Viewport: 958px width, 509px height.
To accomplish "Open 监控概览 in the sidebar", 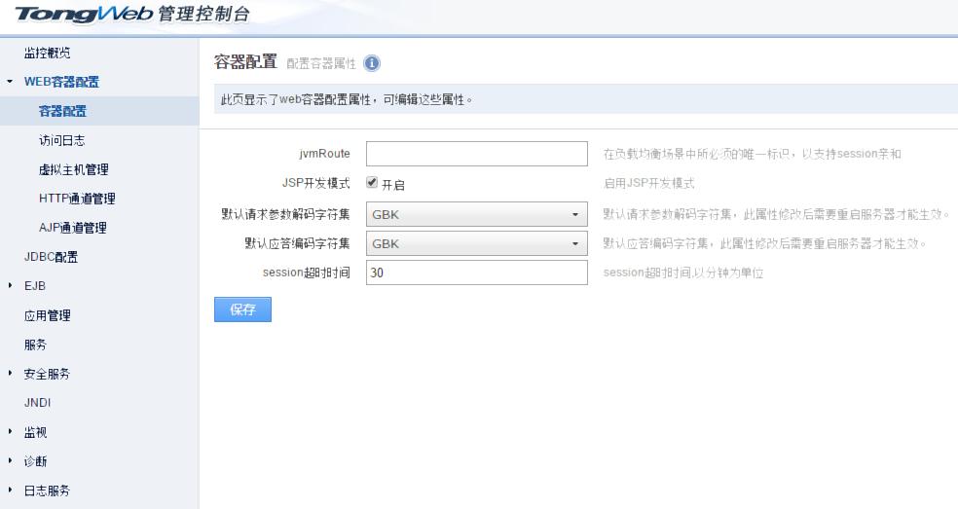I will point(47,53).
